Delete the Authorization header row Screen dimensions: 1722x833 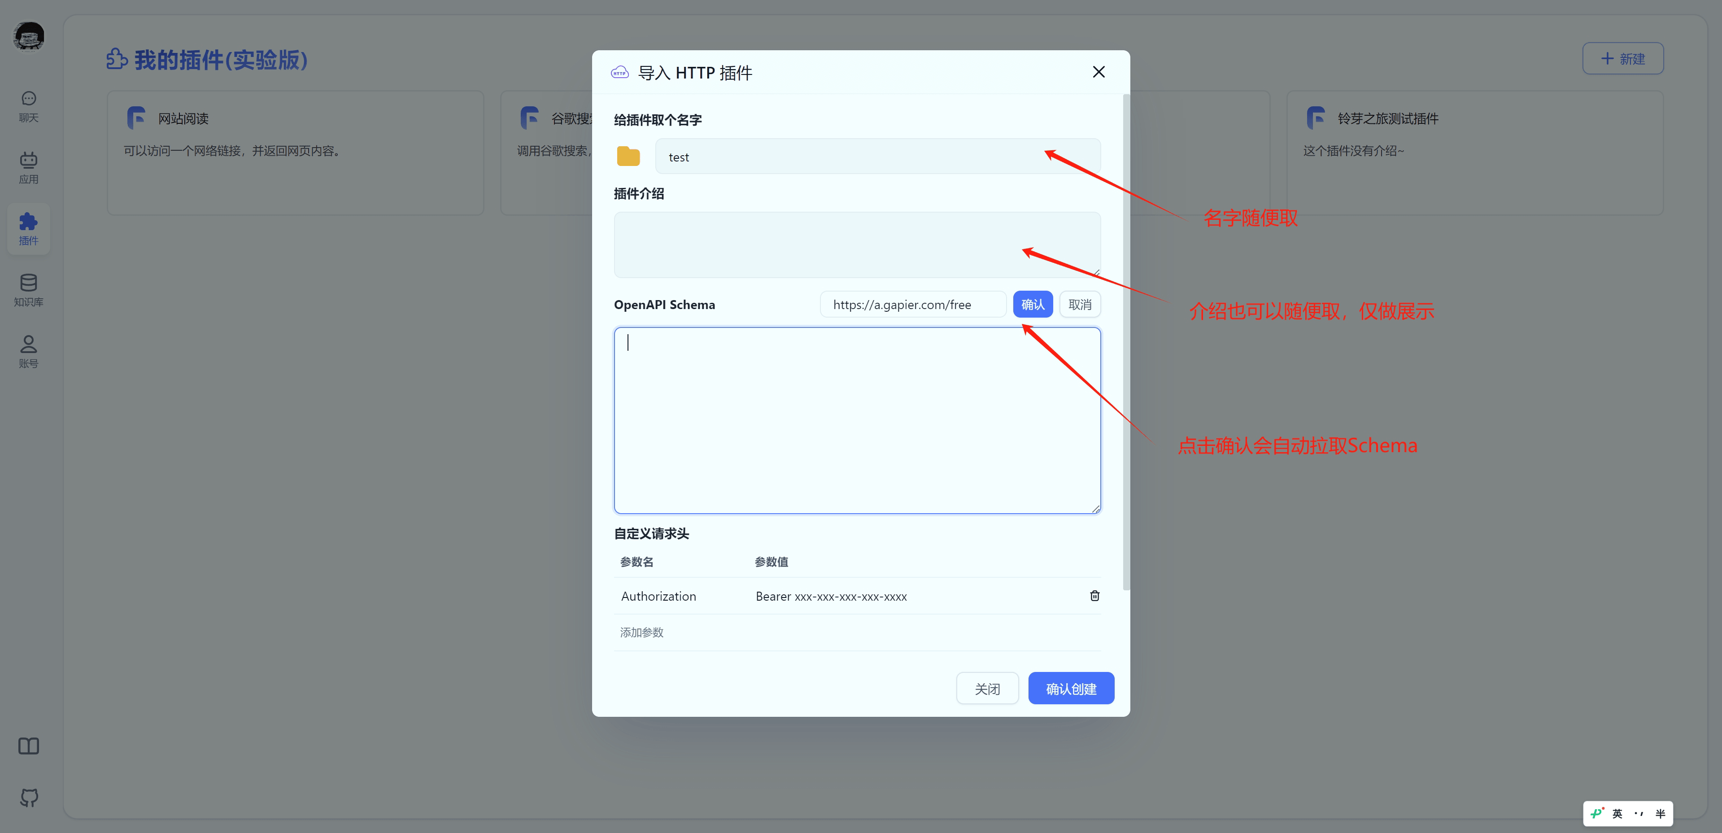(1094, 596)
